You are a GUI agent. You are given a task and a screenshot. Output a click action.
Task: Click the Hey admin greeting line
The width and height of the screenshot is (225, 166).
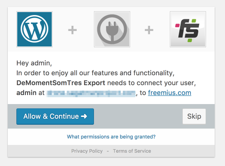click(34, 63)
